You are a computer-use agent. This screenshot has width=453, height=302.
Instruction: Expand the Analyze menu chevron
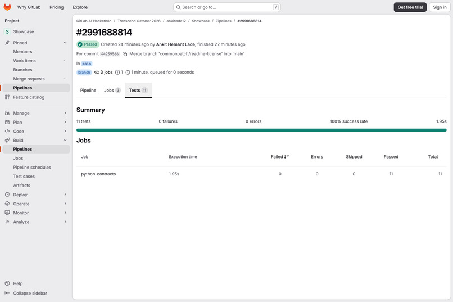click(x=65, y=222)
